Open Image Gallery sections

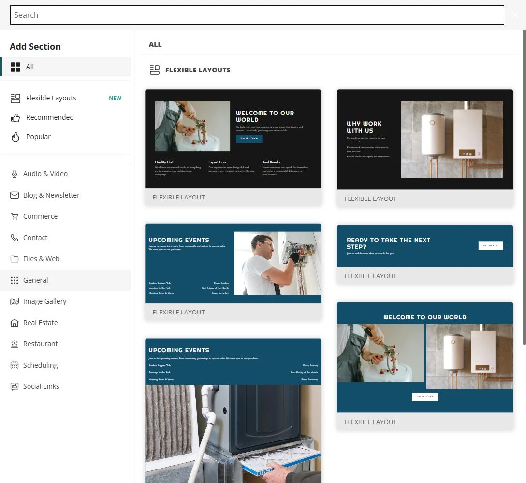tap(66, 301)
